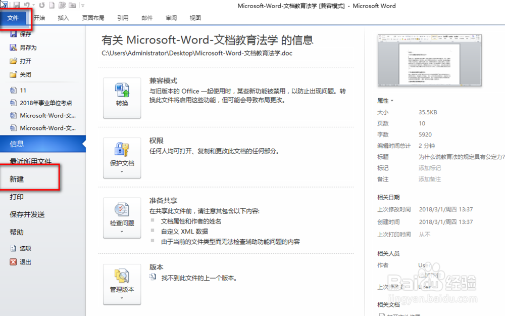505x316 pixels.
Task: Open the Undo history dropdown arrow
Action: click(x=33, y=6)
